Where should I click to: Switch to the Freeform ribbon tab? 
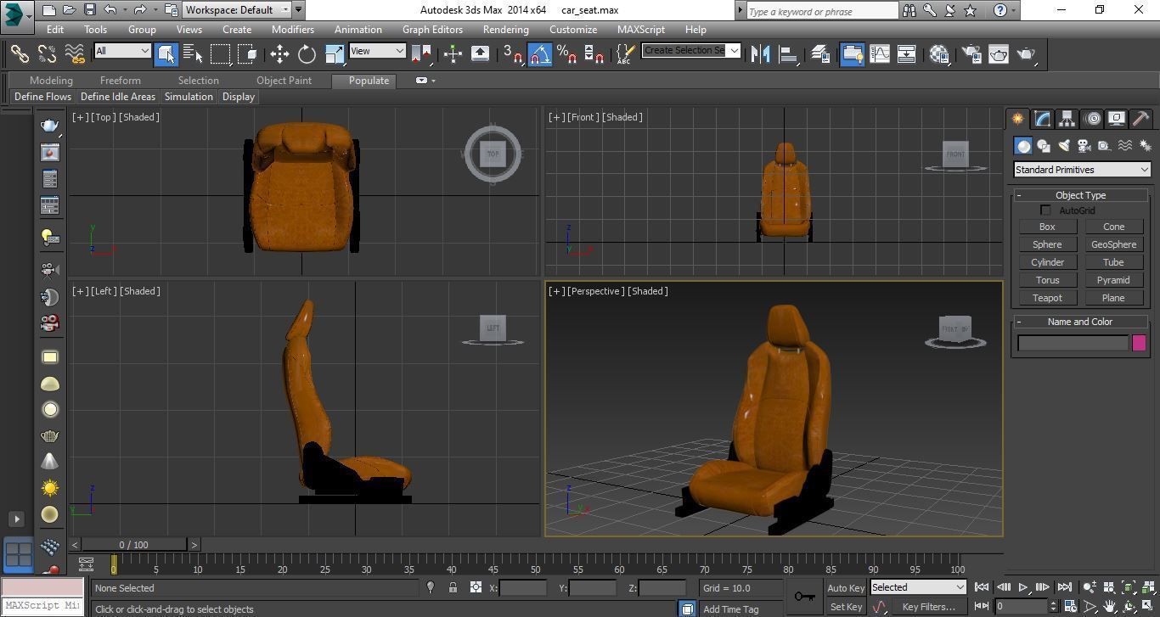(x=121, y=81)
